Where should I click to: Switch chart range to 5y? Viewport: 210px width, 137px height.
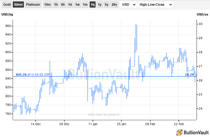(107, 5)
